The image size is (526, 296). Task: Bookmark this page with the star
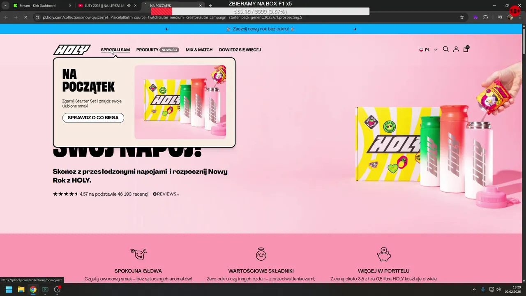462,17
